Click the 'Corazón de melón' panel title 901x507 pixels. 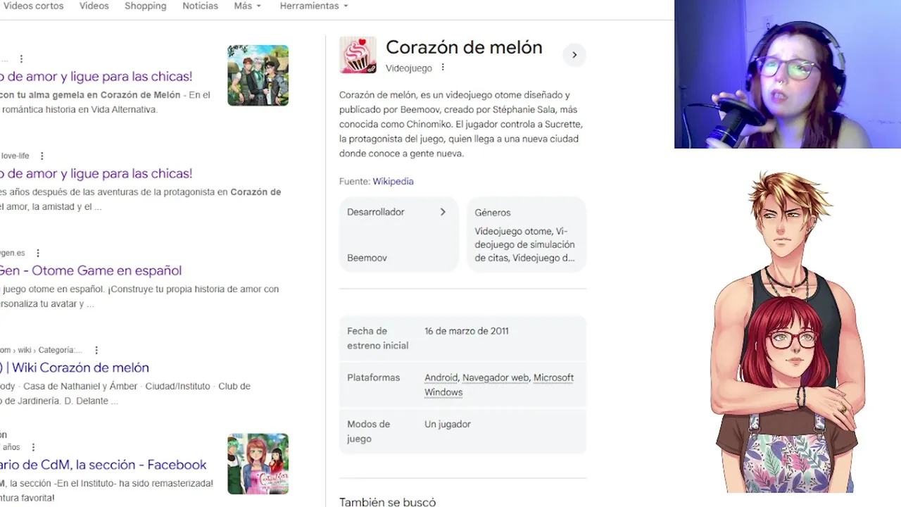464,47
